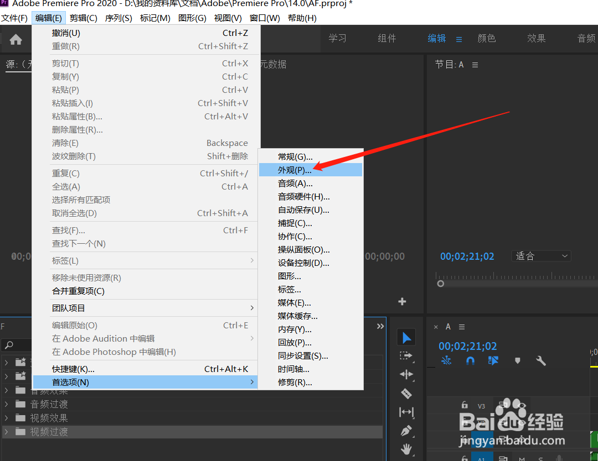Click program monitor timecode 00;02;21;02
The width and height of the screenshot is (598, 461).
point(467,256)
